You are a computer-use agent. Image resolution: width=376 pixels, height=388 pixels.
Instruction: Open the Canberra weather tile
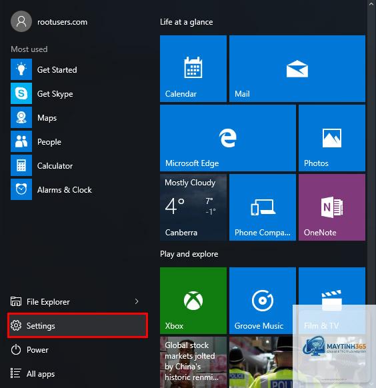(193, 207)
